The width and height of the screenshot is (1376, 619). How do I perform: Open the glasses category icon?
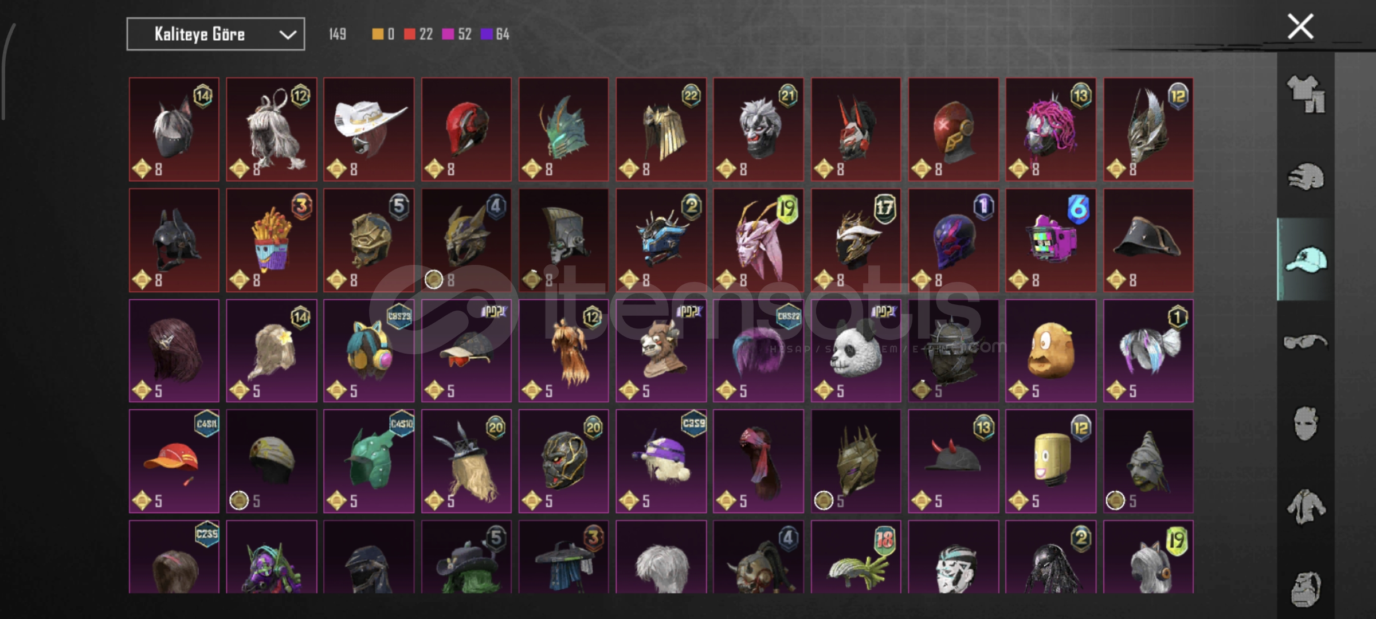click(x=1306, y=342)
